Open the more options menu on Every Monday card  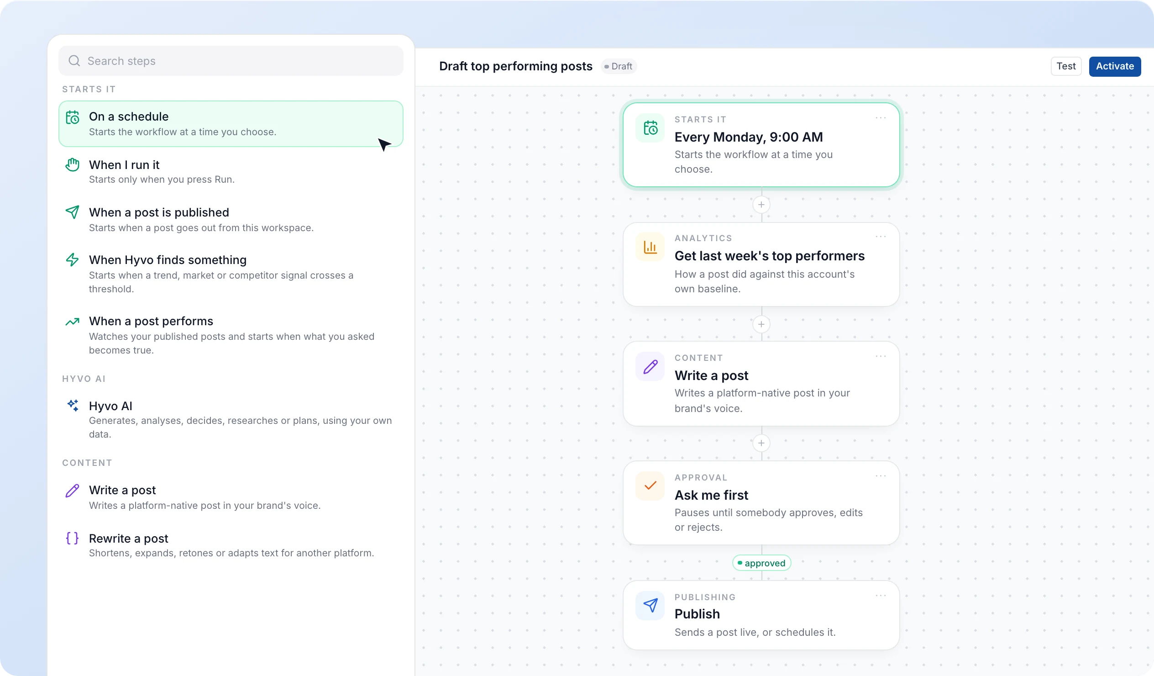tap(881, 118)
